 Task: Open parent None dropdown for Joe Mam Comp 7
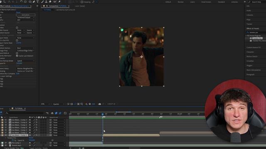click(x=59, y=120)
